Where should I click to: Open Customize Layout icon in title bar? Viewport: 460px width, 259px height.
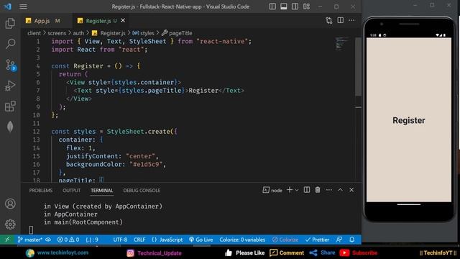tap(306, 6)
